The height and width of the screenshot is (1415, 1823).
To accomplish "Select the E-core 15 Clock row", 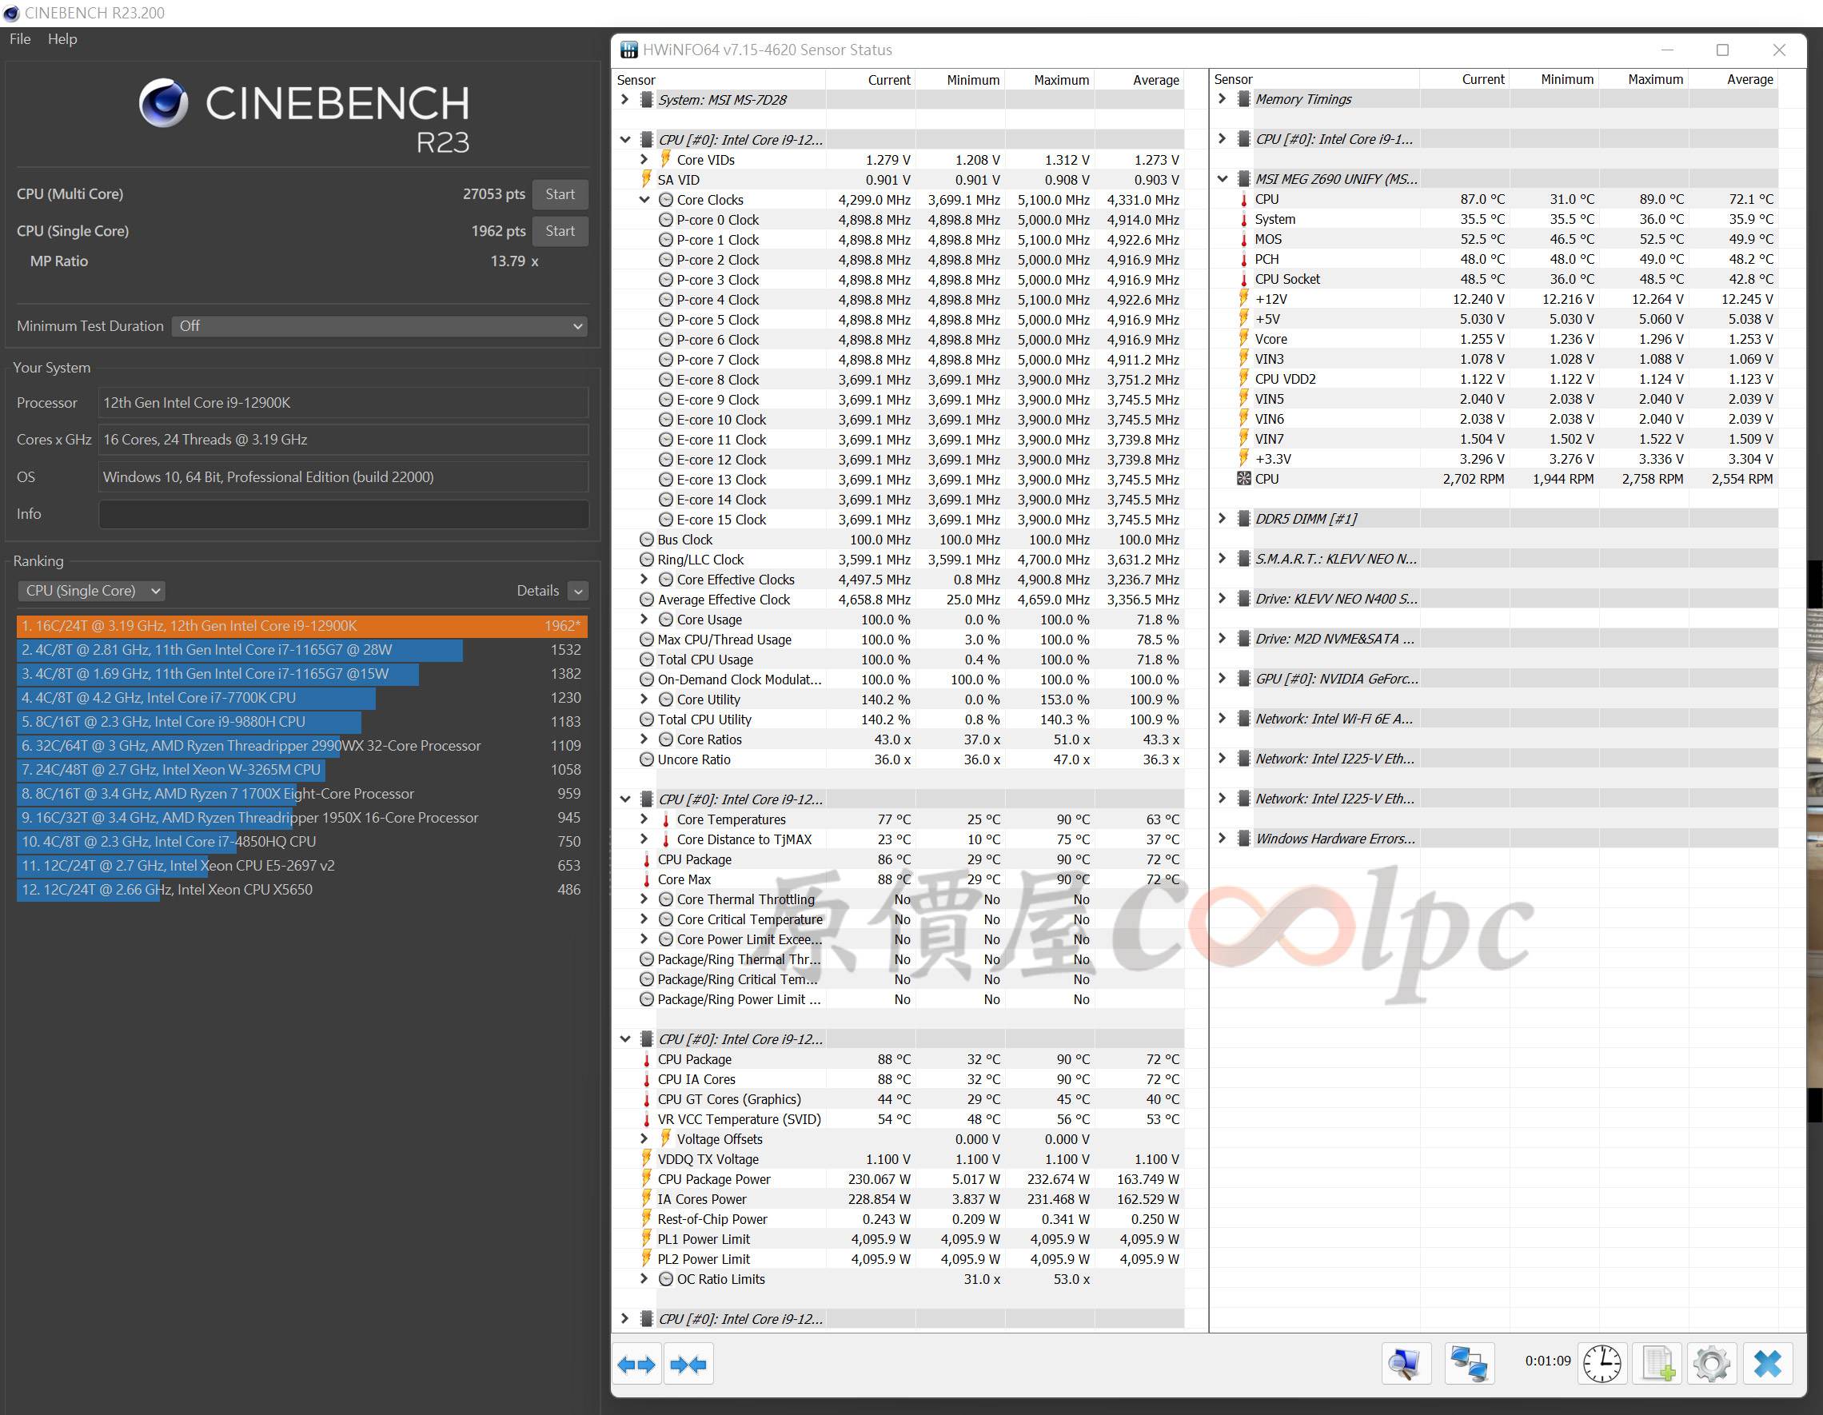I will tap(898, 520).
